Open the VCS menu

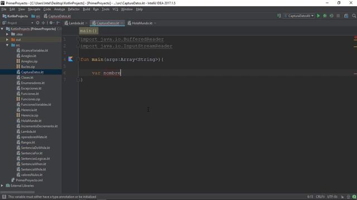(115, 9)
